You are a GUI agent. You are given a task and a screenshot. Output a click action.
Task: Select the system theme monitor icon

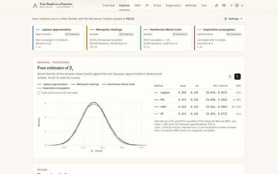(x=237, y=5)
